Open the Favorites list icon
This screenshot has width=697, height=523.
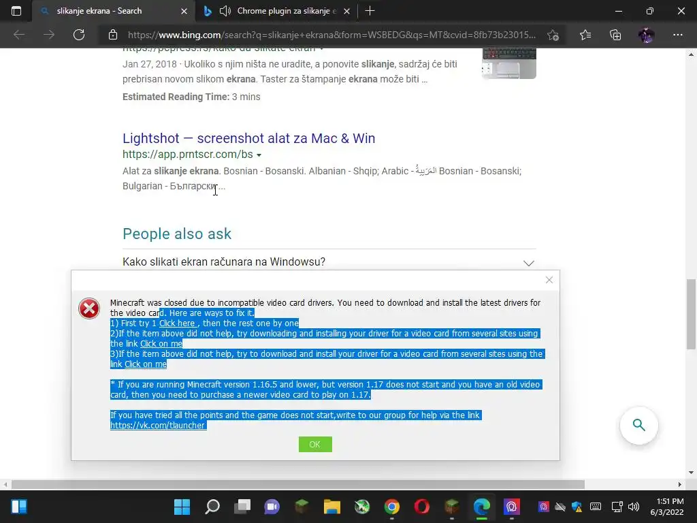coord(585,35)
